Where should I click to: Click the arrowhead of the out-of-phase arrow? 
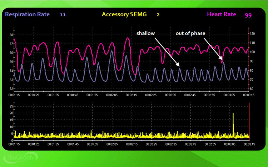[222, 59]
